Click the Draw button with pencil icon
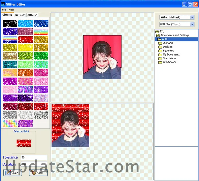 13,173
